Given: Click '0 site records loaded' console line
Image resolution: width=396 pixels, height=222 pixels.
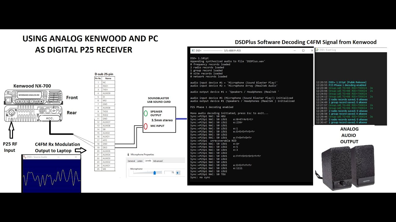Looking at the screenshot, I should (206, 73).
